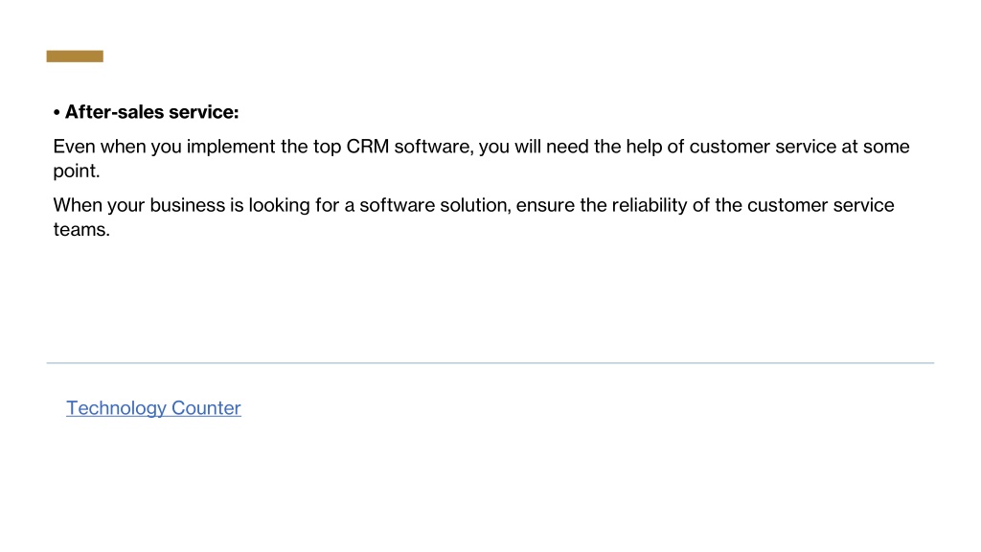Click the word When starting second paragraph
Screen dimensions: 981x552
coord(78,205)
